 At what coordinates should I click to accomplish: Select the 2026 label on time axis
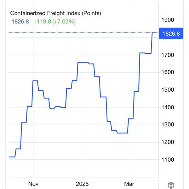(82, 184)
